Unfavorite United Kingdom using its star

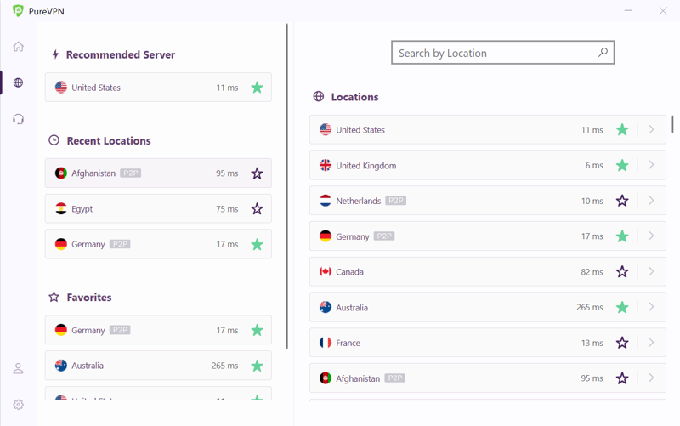coord(622,166)
